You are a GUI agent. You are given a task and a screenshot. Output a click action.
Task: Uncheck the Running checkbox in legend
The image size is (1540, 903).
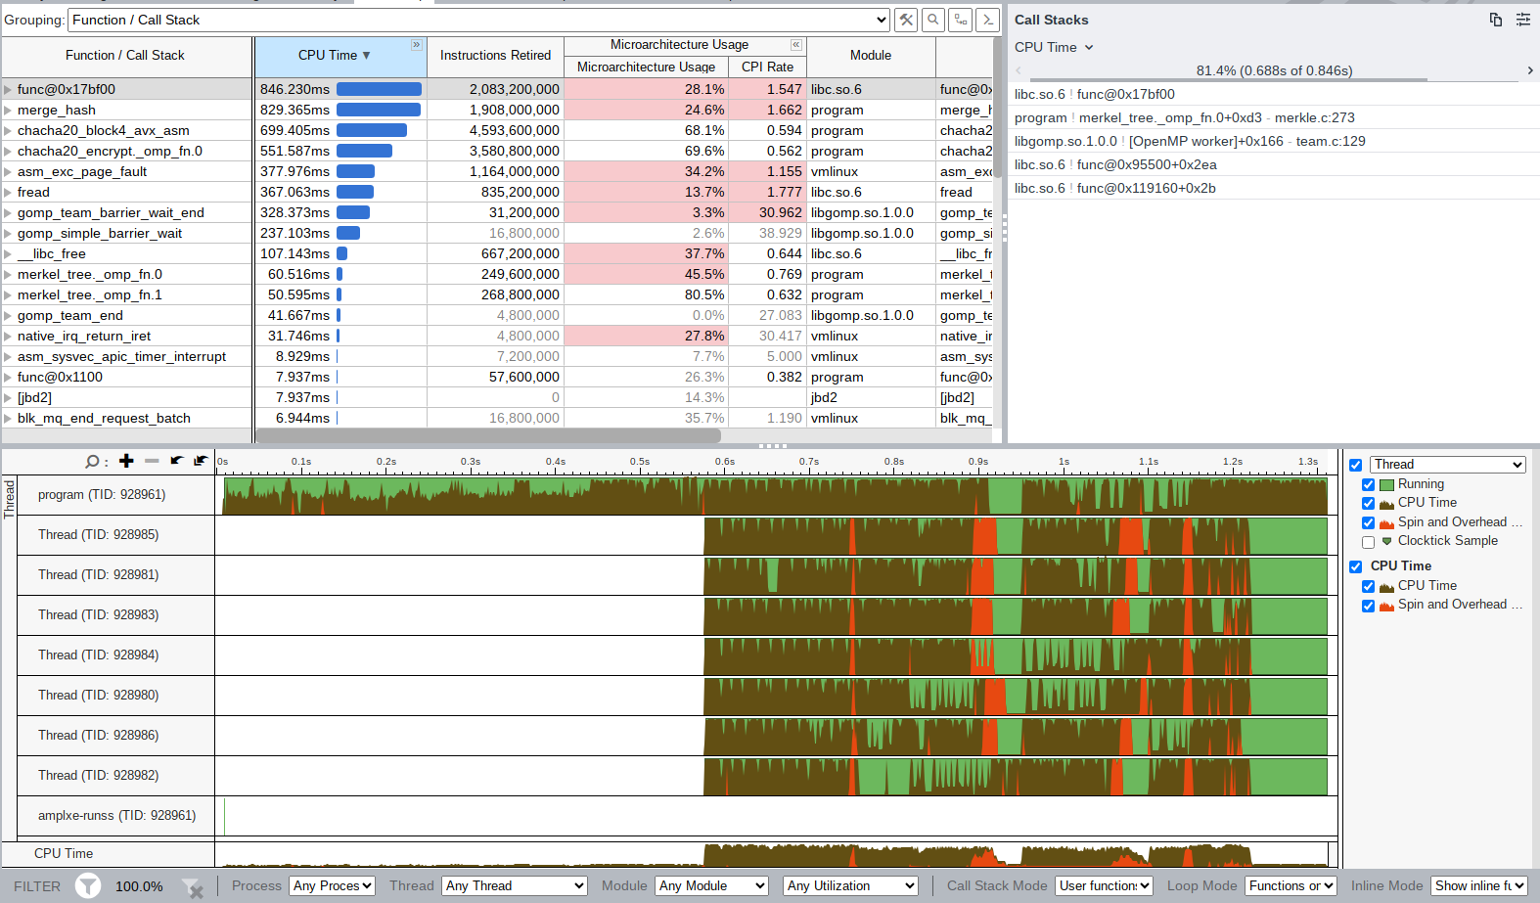click(x=1368, y=485)
